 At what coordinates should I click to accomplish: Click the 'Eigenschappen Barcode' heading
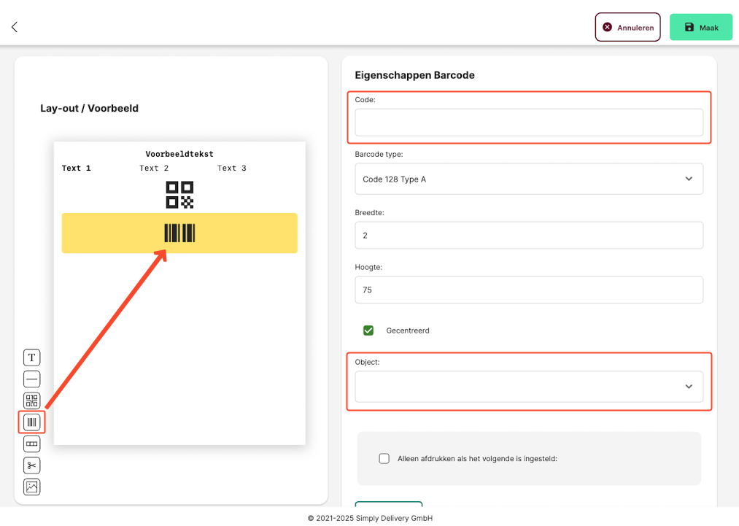(x=415, y=75)
